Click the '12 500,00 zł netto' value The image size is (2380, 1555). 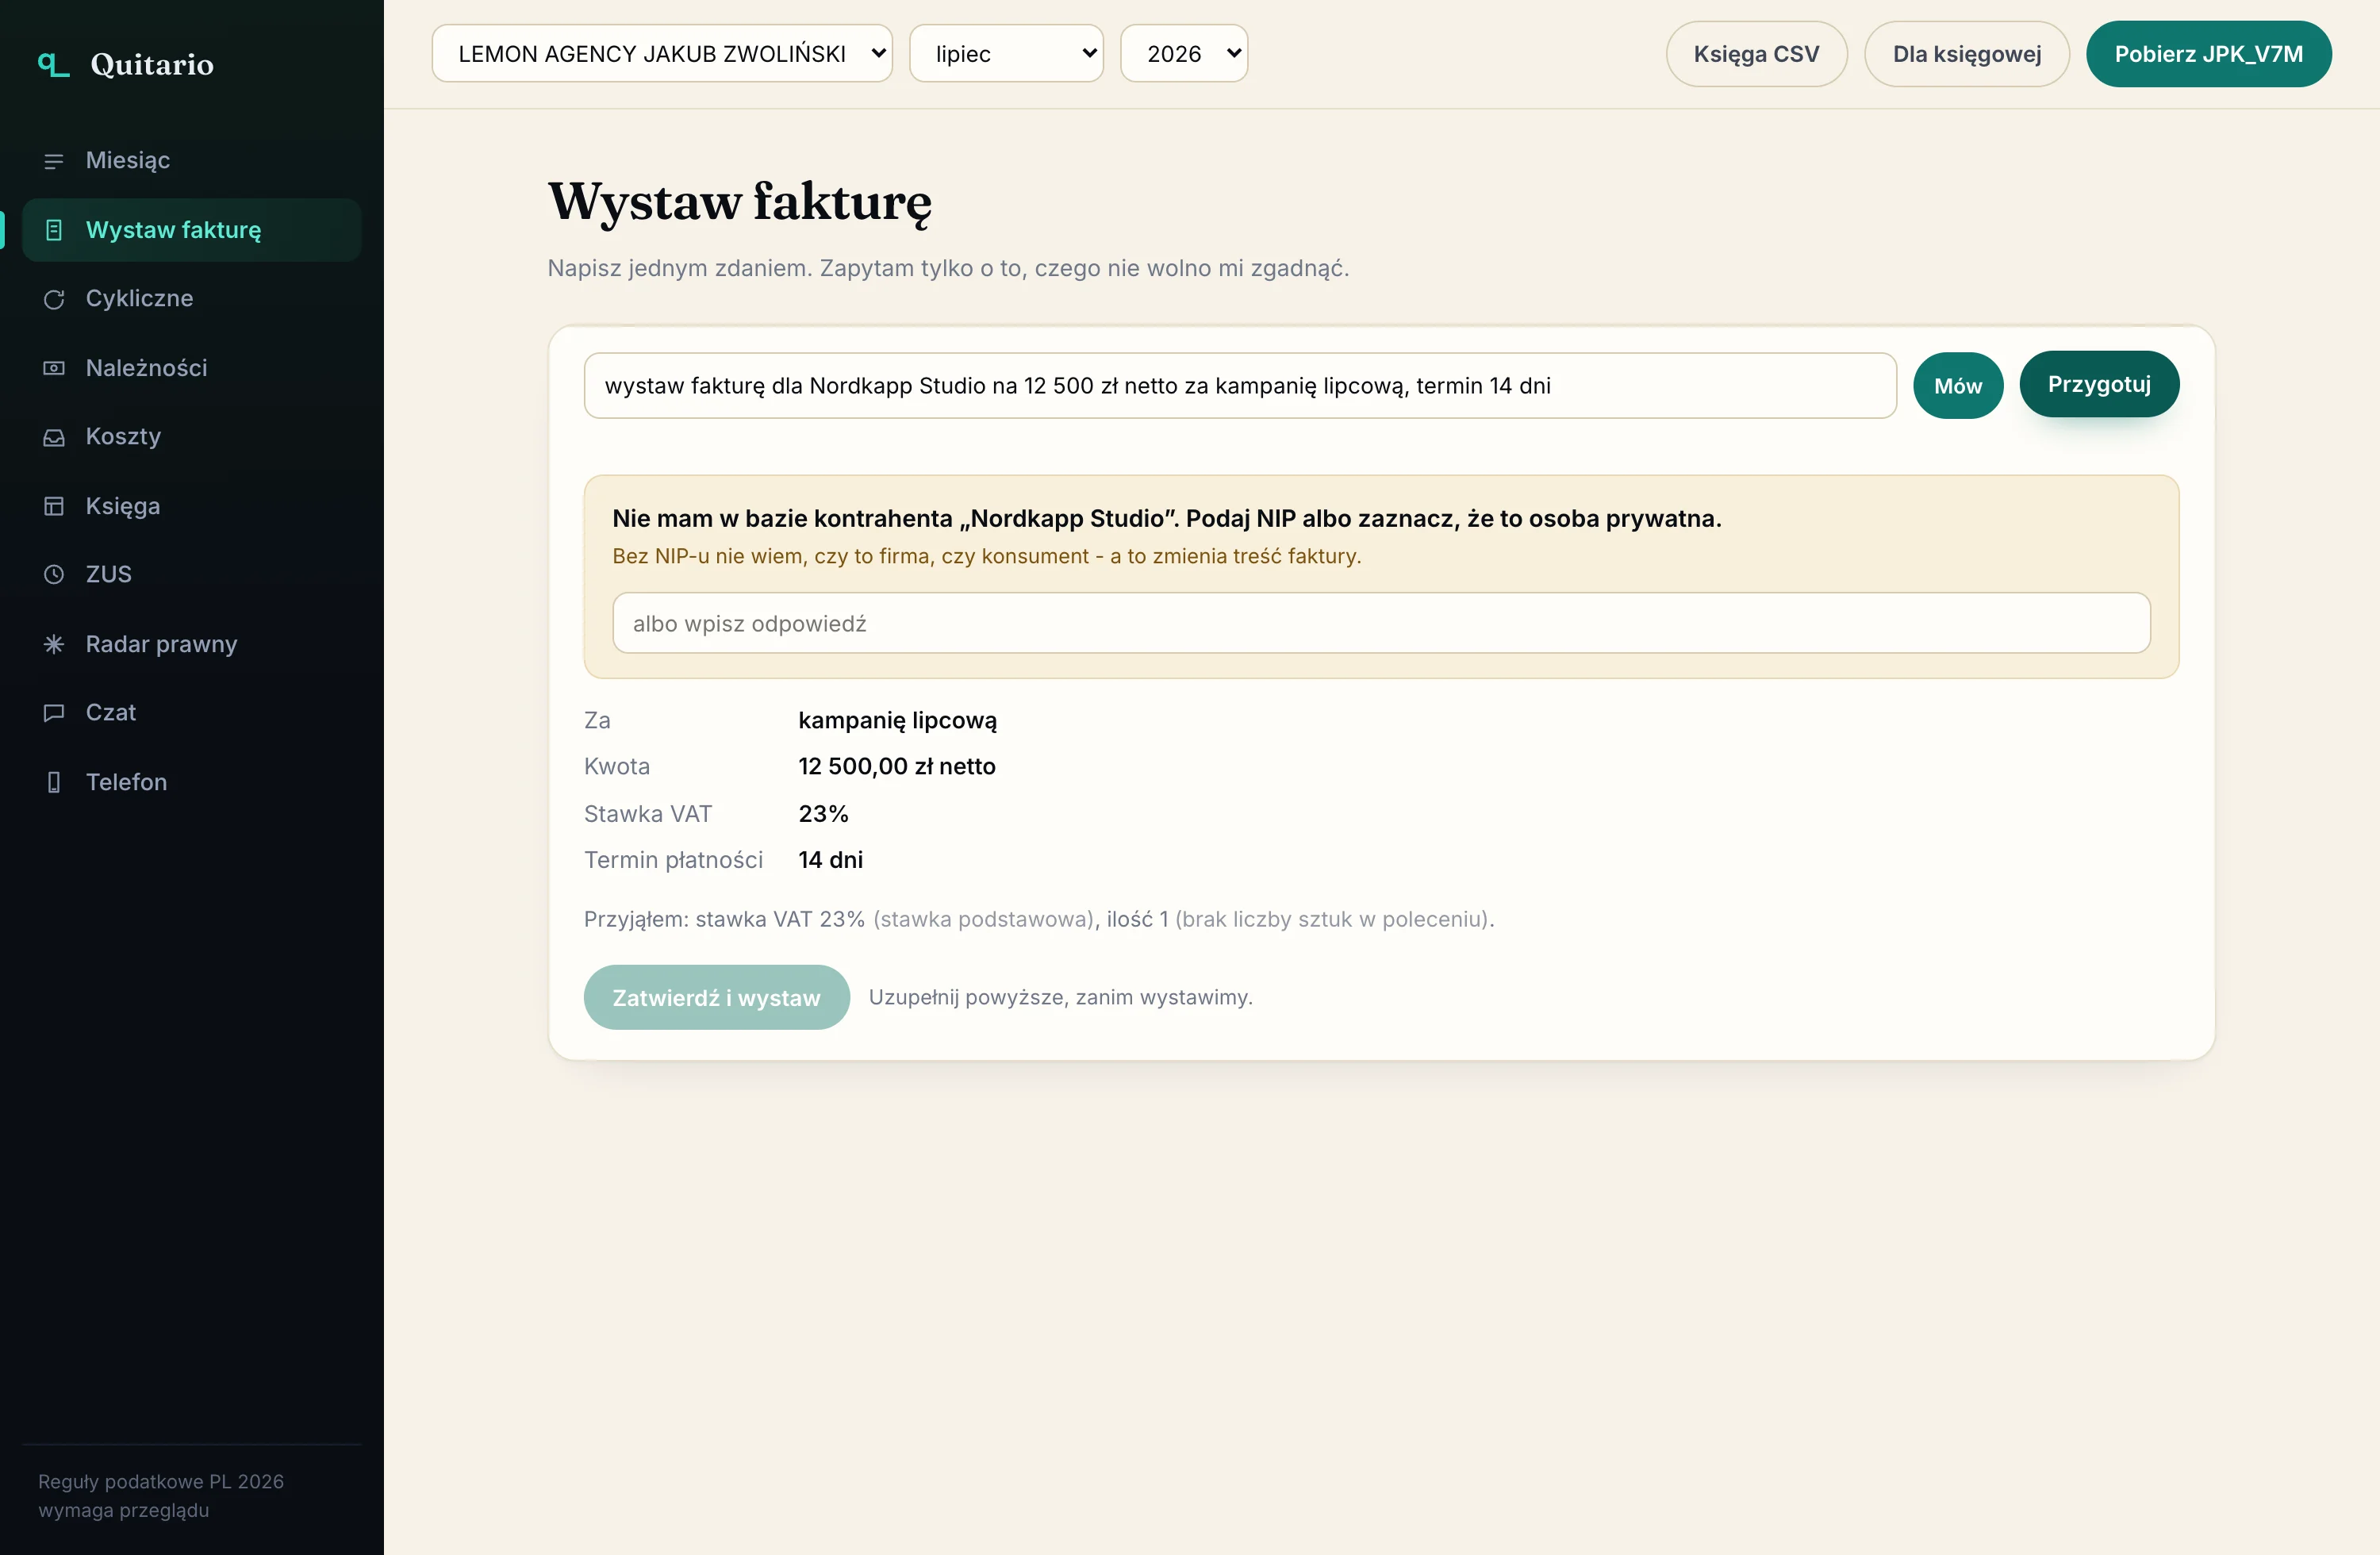pos(897,767)
